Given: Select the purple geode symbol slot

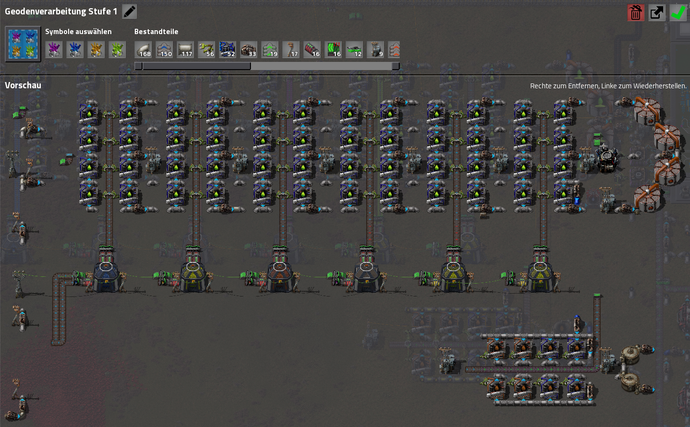Looking at the screenshot, I should 54,49.
